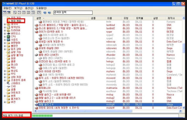Viewport: 187px width, 120px height.
Task: Click the robowres name cell
Action: click(111, 48)
